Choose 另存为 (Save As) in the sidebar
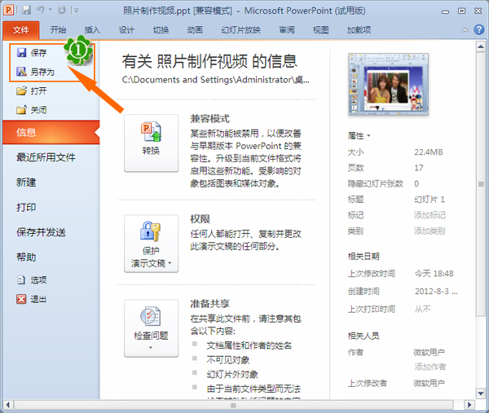 35,72
